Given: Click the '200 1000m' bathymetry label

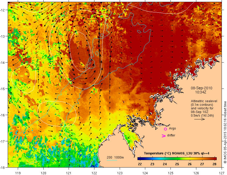Looking at the screenshot, I should pos(115,157).
